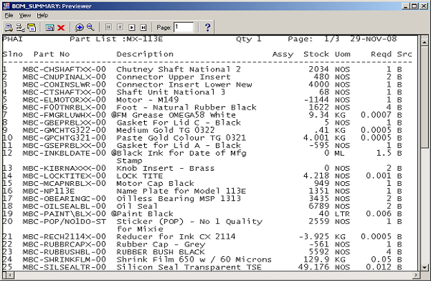Viewport: 431px width, 281px height.
Task: Open the File menu
Action: pos(9,14)
